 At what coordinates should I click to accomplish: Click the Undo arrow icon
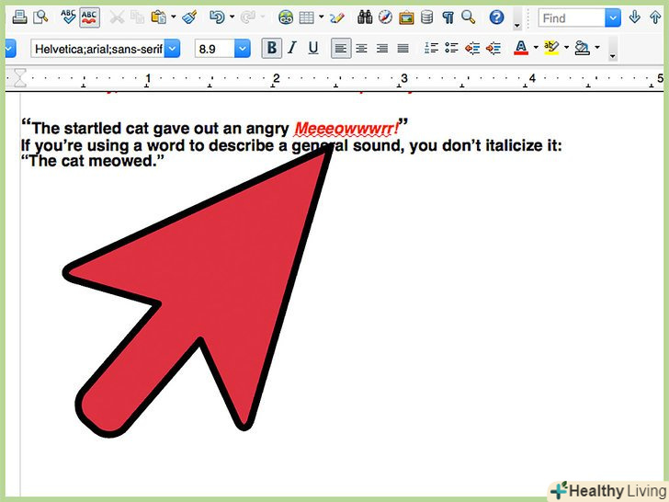(217, 17)
